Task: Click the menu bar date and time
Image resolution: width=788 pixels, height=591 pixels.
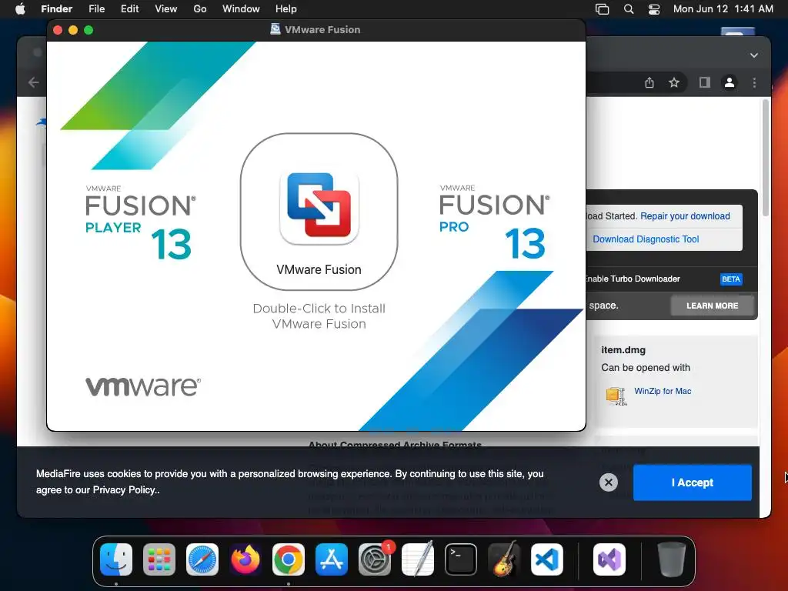Action: tap(723, 9)
